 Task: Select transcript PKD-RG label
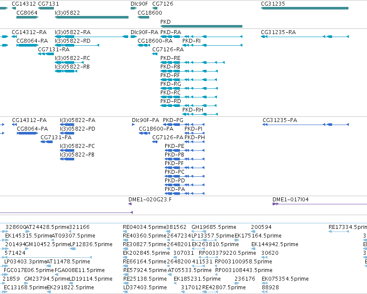(x=171, y=84)
